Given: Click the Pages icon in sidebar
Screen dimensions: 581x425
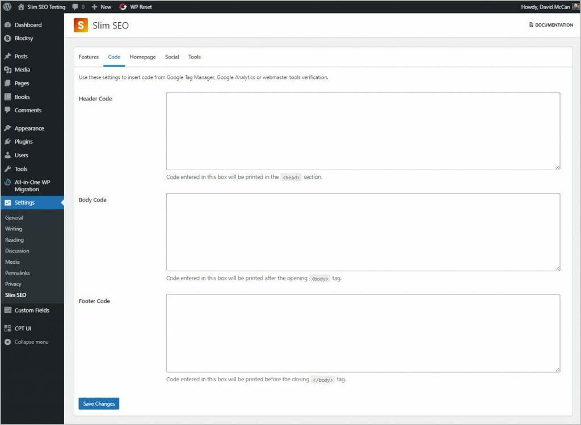Looking at the screenshot, I should tap(7, 83).
